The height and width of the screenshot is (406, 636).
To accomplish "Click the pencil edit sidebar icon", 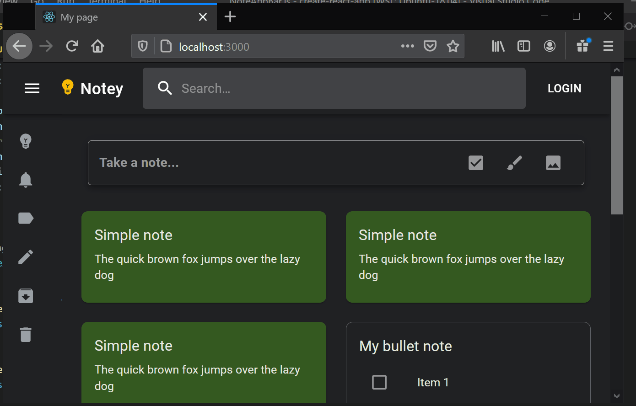I will pos(26,257).
